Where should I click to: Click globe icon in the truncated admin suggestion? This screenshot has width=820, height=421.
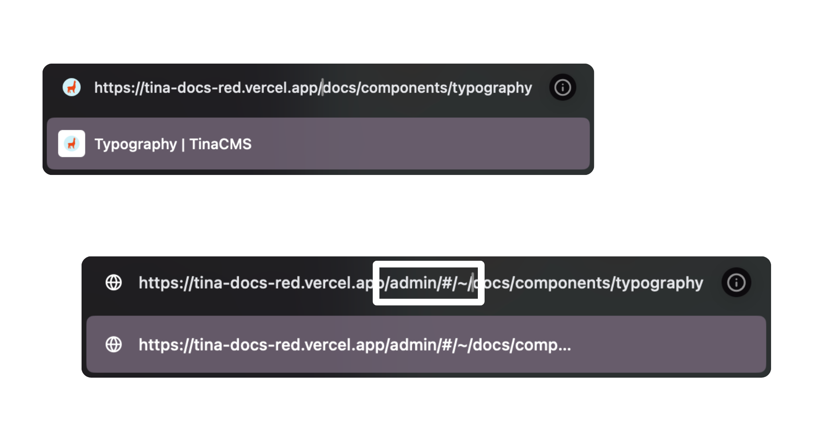click(x=113, y=344)
